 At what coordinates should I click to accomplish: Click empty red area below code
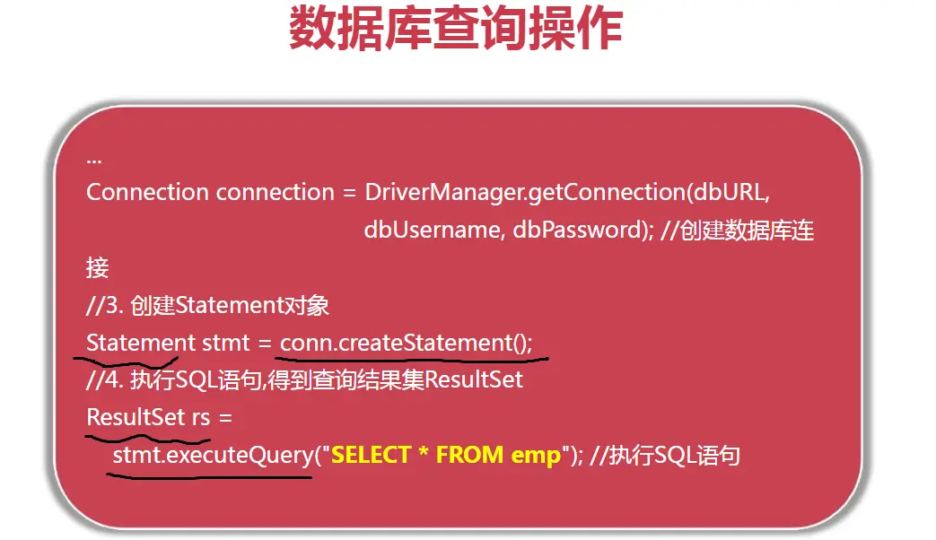tap(456, 501)
